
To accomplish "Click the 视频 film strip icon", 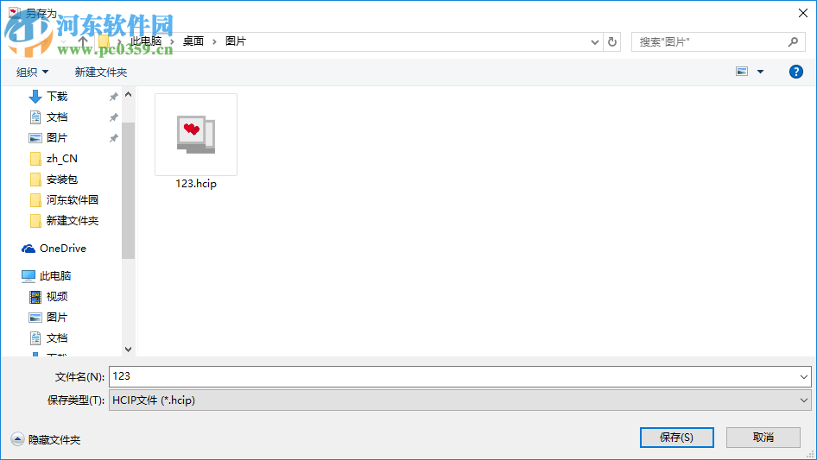I will pyautogui.click(x=35, y=297).
